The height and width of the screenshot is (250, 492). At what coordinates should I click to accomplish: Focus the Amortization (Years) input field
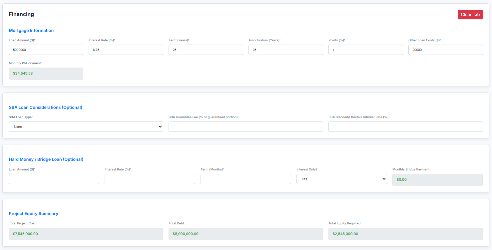[286, 50]
